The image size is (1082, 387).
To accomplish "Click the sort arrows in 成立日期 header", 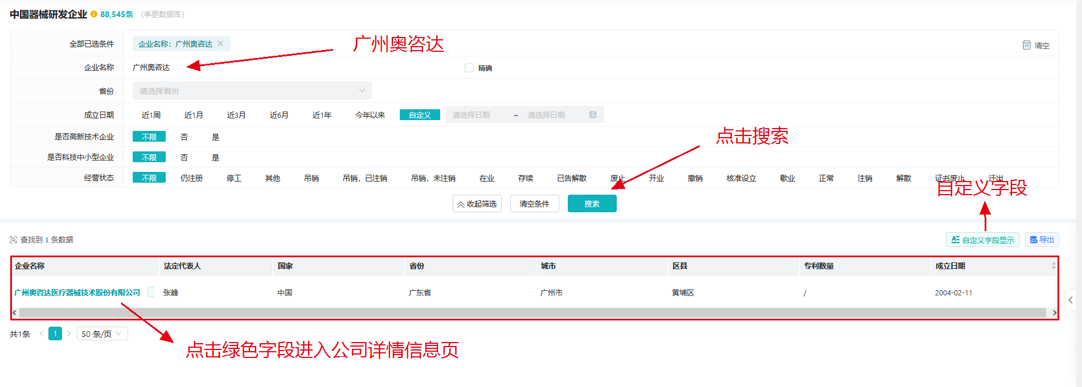I will [1054, 266].
